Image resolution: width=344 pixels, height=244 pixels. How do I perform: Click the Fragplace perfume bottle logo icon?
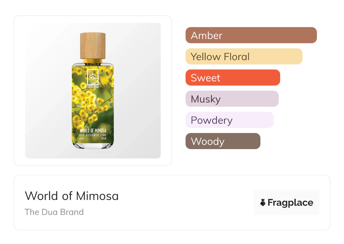click(x=263, y=202)
